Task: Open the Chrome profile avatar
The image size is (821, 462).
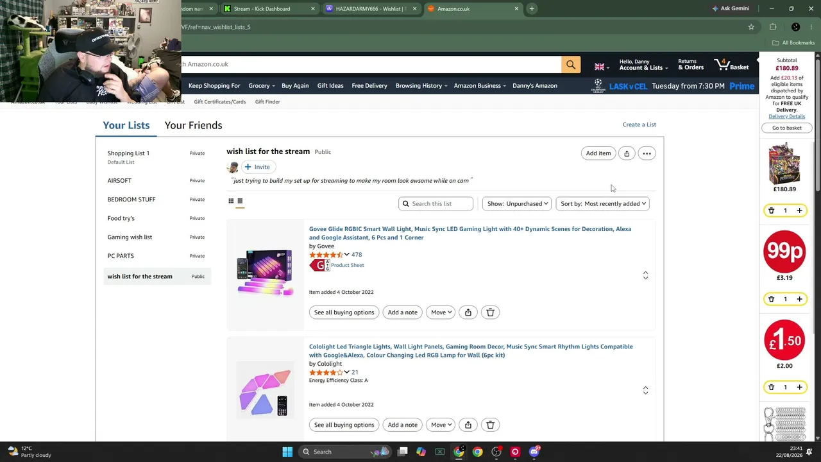Action: coord(795,27)
